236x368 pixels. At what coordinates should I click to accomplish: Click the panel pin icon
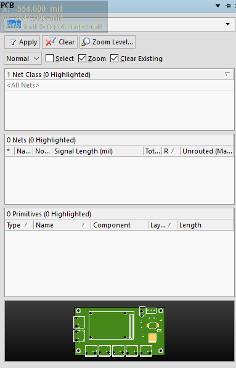tap(228, 6)
